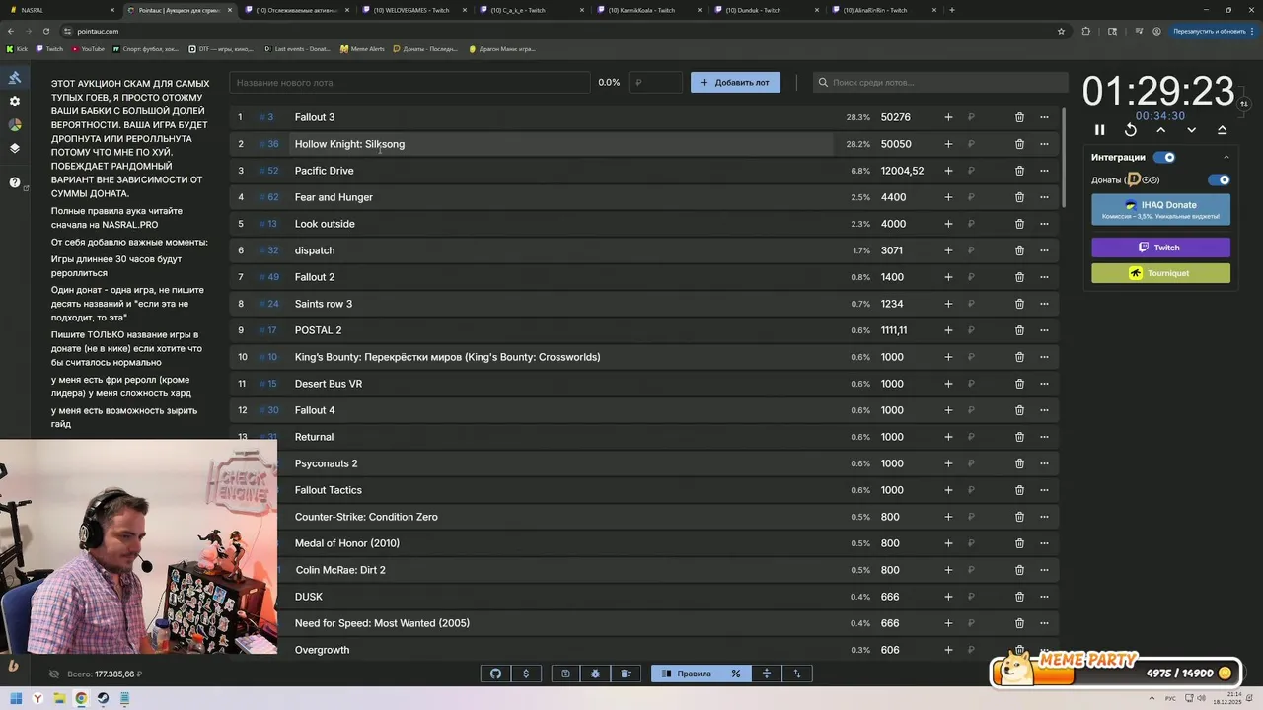Open more options for Hollow Knight: Silksong
Viewport: 1263px width, 710px height.
point(1044,144)
